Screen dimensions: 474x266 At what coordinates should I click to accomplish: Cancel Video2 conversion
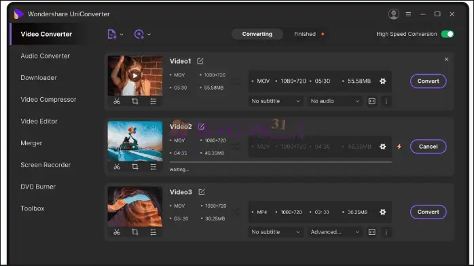point(428,147)
